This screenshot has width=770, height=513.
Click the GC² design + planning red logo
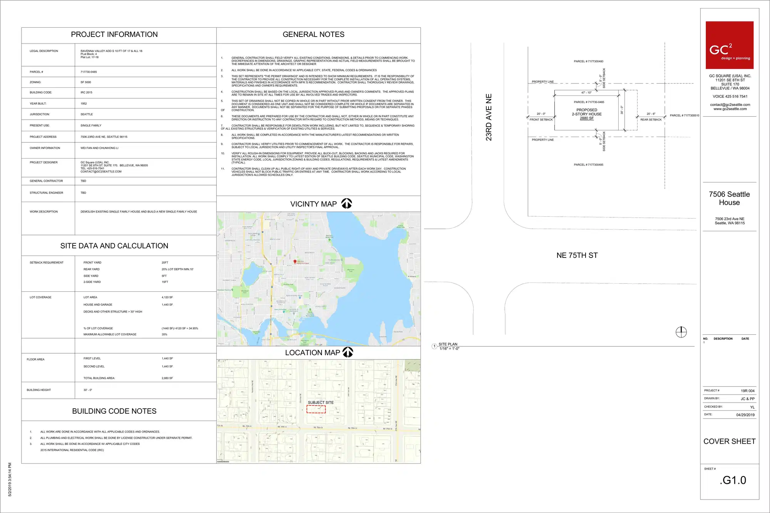click(729, 45)
